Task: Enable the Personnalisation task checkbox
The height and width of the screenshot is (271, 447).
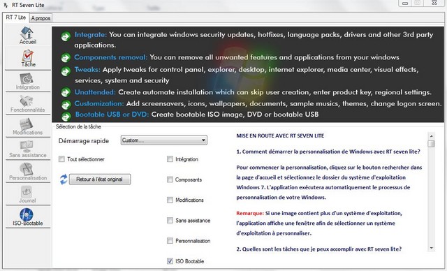Action: click(x=170, y=241)
